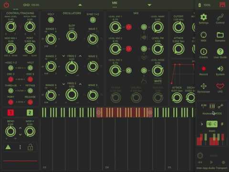Click the preset name at top center
229x172 pixels.
(114, 3)
